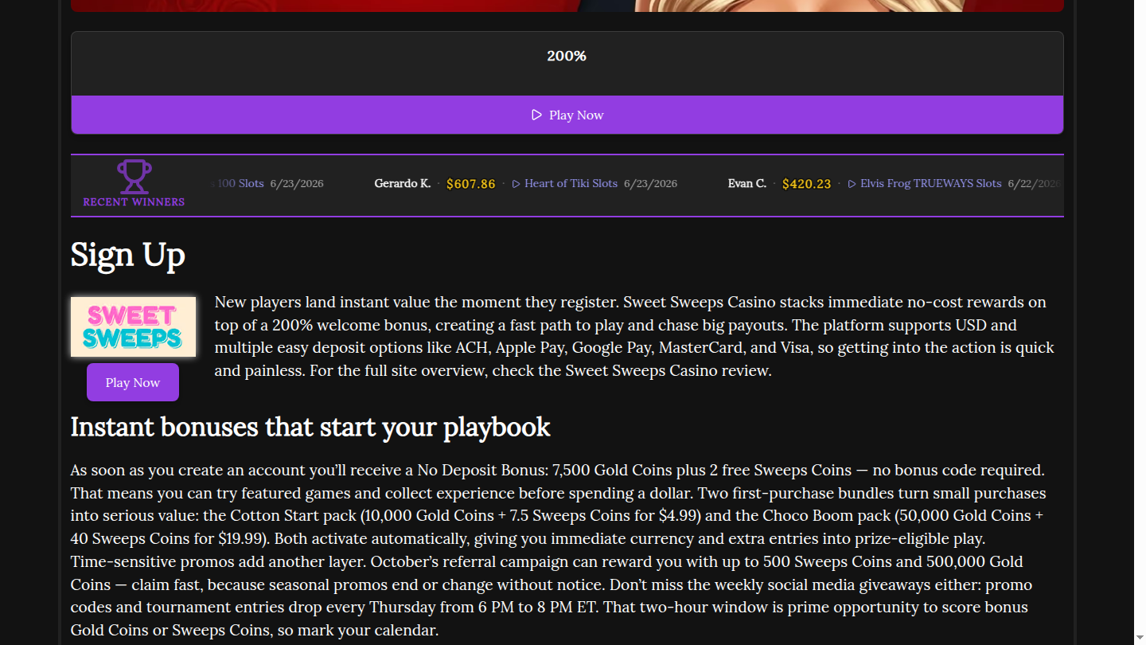
Task: Click winner name Gerardo K.
Action: (x=403, y=183)
